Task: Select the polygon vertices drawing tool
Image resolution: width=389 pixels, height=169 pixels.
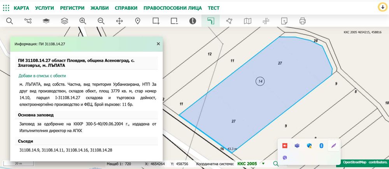Action: pyautogui.click(x=229, y=21)
